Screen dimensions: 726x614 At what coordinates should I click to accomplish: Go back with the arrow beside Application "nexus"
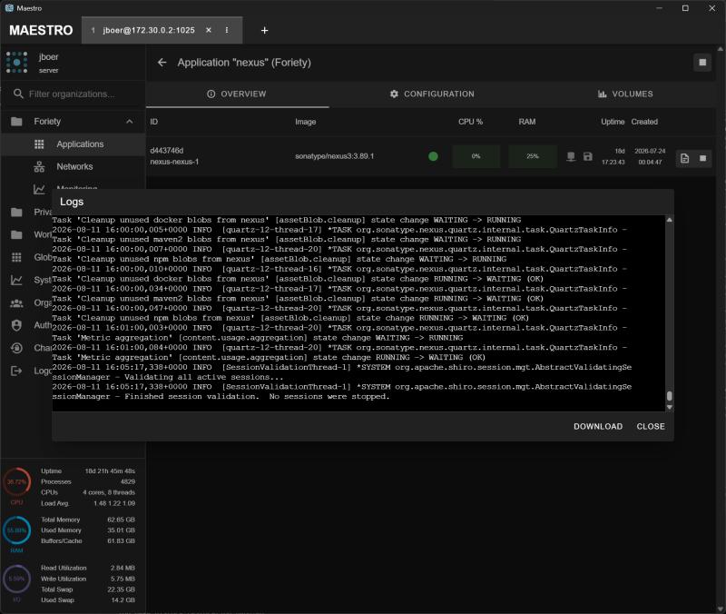coord(162,63)
